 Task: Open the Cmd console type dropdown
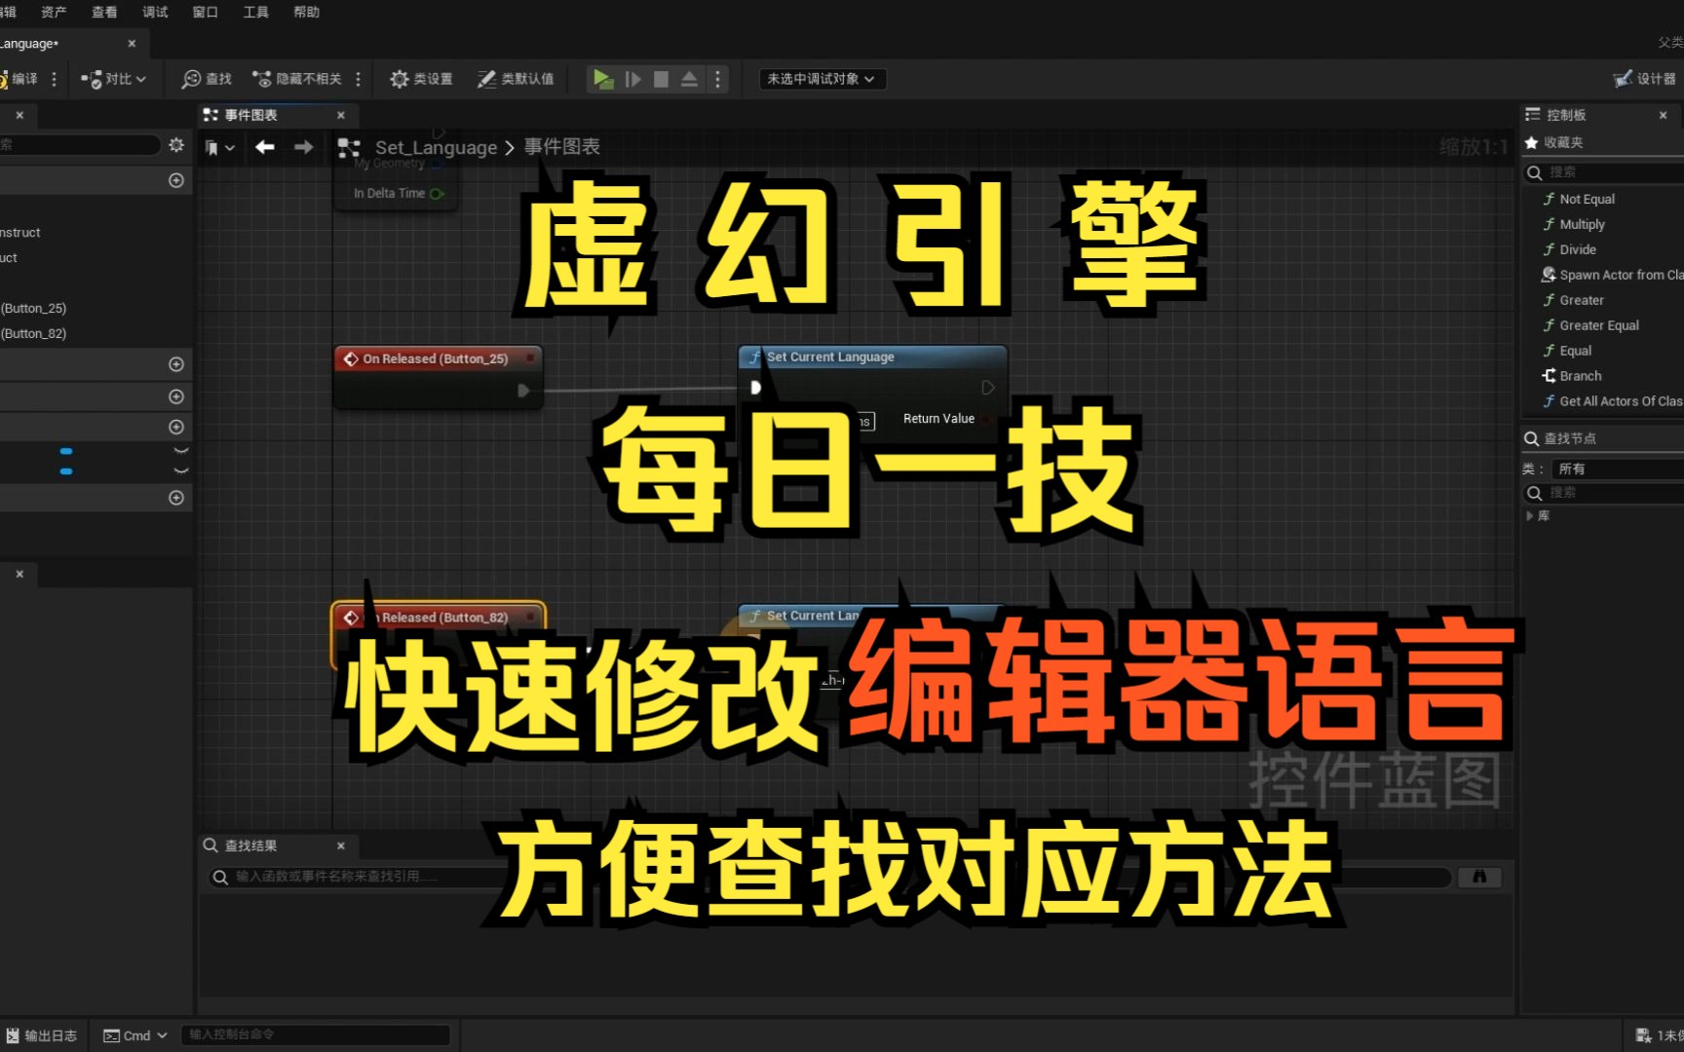pos(135,1035)
